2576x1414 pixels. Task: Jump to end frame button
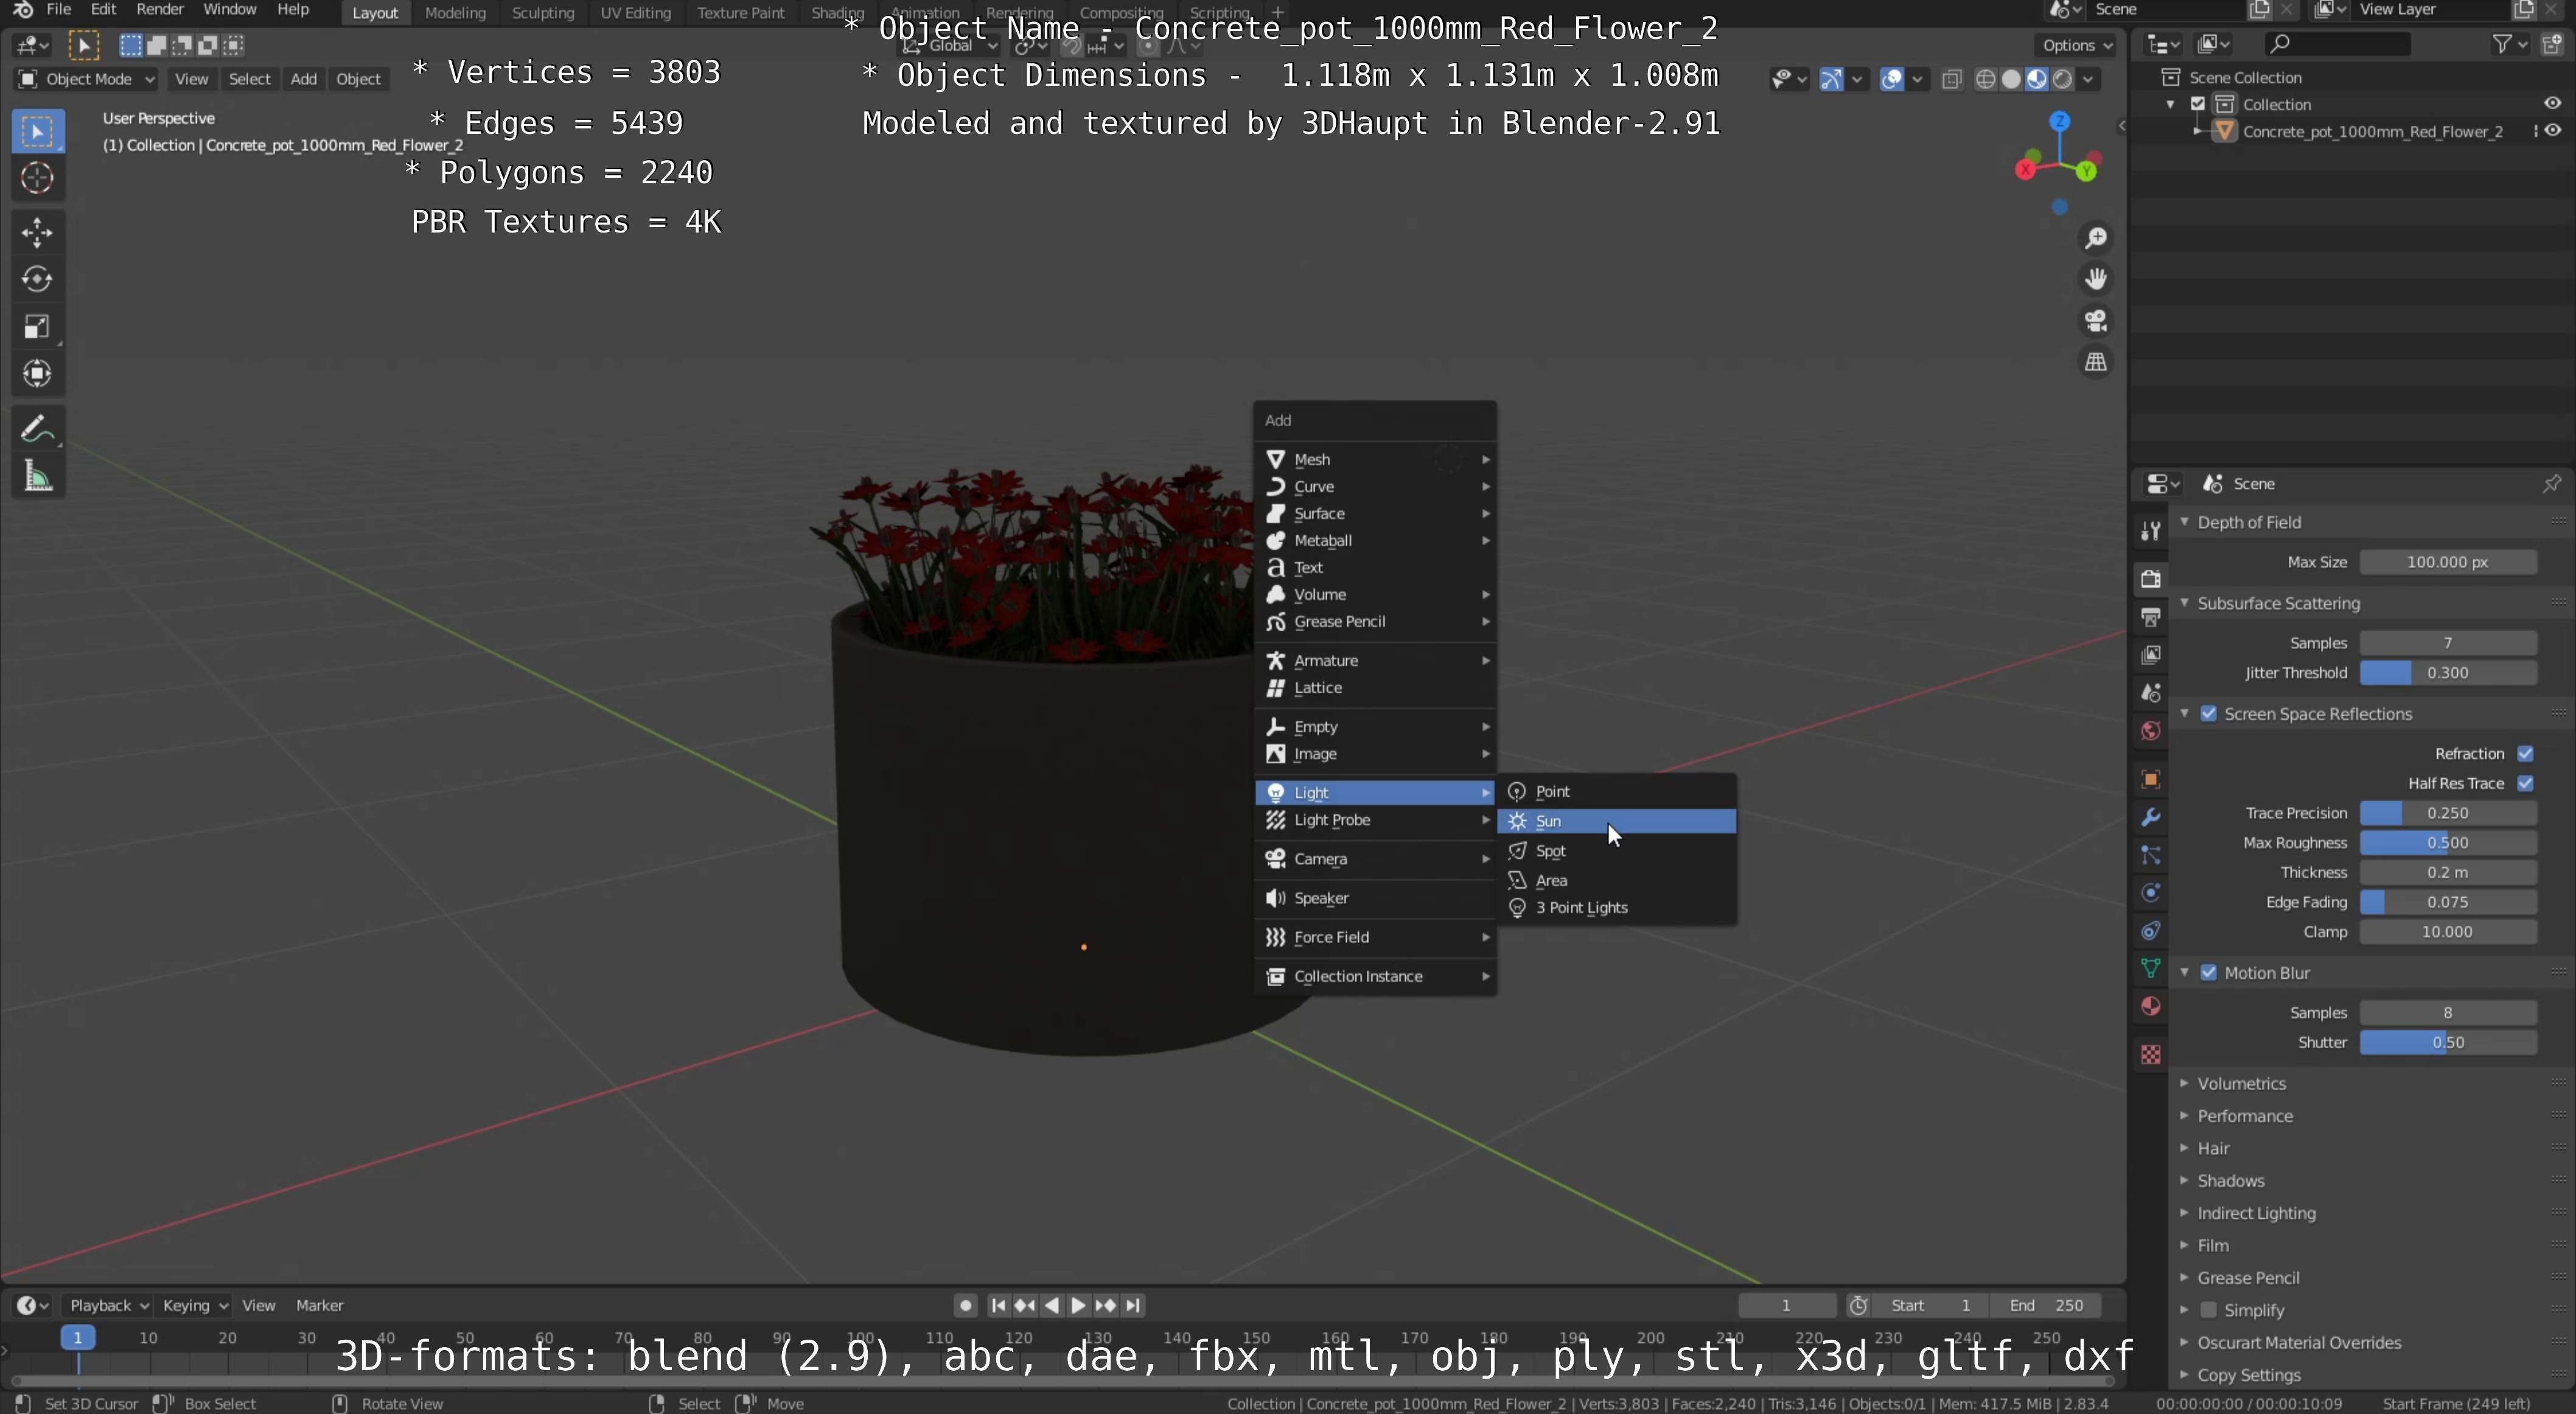point(1132,1306)
